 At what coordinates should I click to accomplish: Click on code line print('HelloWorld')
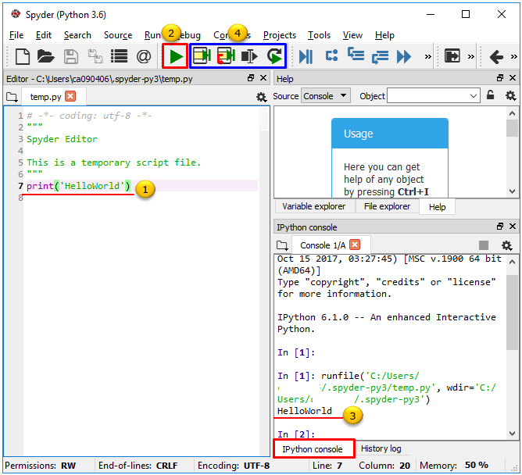pos(79,186)
